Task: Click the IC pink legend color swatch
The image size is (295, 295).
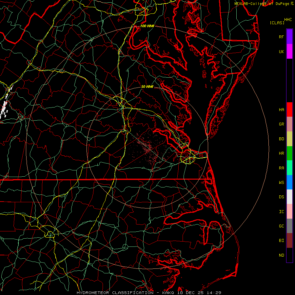Action: click(x=289, y=211)
